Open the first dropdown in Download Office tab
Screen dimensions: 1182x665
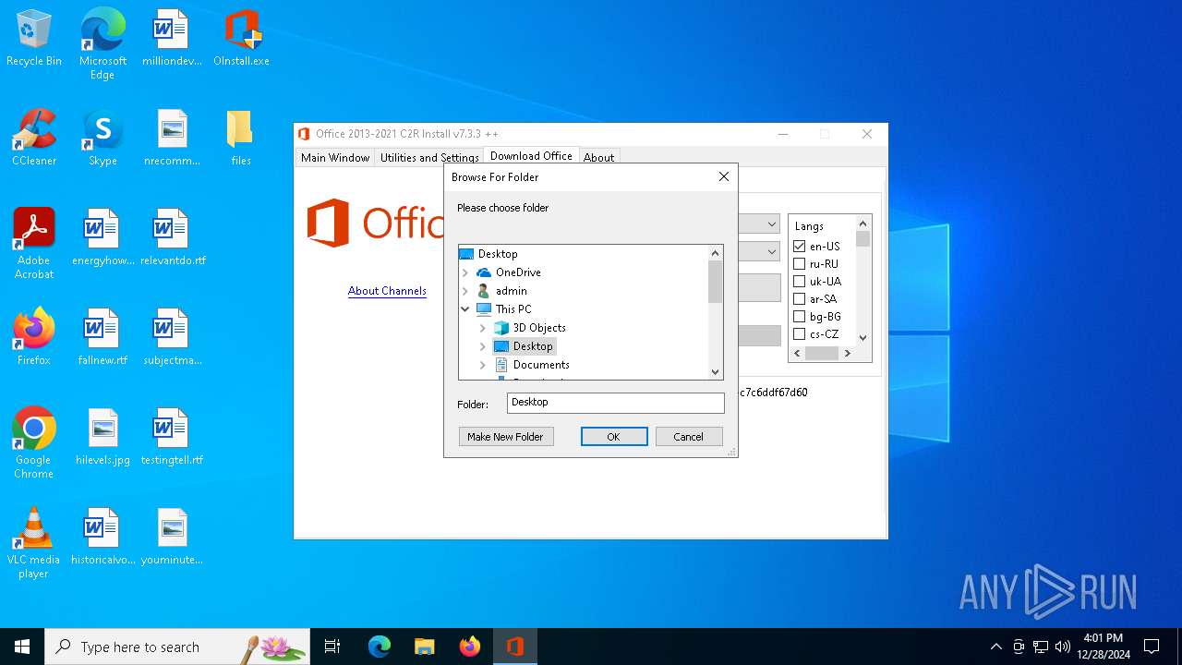772,224
